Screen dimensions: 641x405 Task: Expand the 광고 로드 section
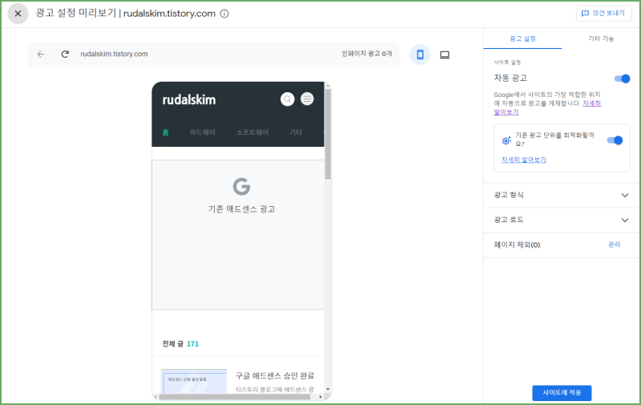point(562,220)
